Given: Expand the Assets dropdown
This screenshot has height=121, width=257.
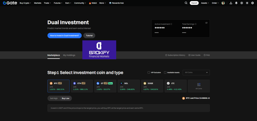Looking at the screenshot, I should pyautogui.click(x=205, y=3).
